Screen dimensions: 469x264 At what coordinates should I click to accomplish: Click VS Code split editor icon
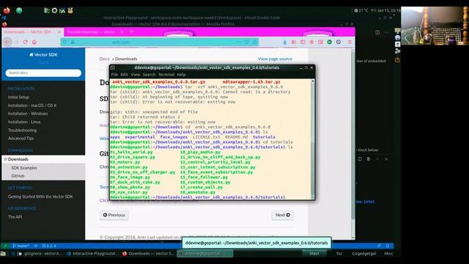tap(377, 32)
